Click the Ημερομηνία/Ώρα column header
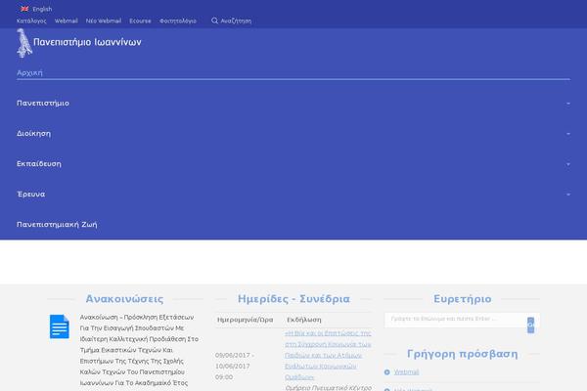Image resolution: width=587 pixels, height=391 pixels. coord(246,320)
